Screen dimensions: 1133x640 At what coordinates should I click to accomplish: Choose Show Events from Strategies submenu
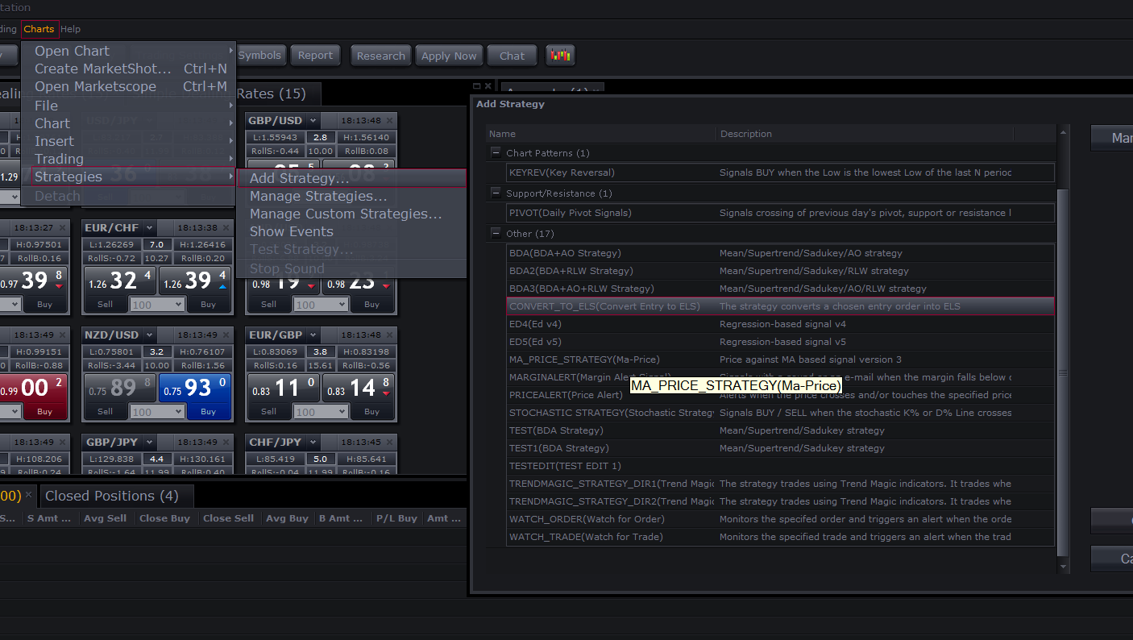pyautogui.click(x=291, y=231)
